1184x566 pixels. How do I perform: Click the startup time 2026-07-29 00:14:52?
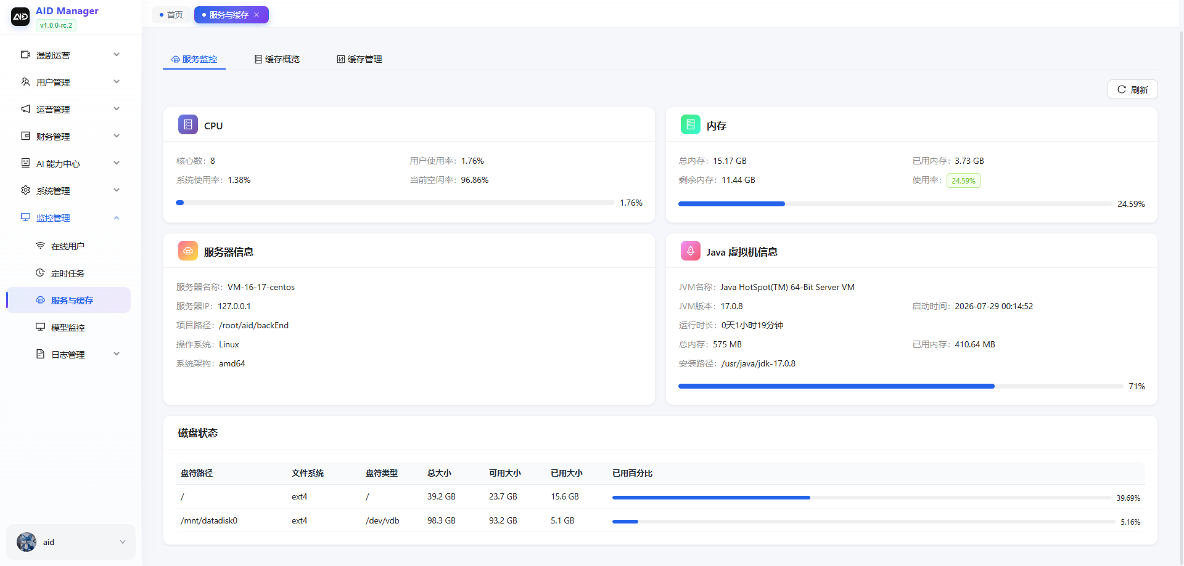tap(993, 306)
